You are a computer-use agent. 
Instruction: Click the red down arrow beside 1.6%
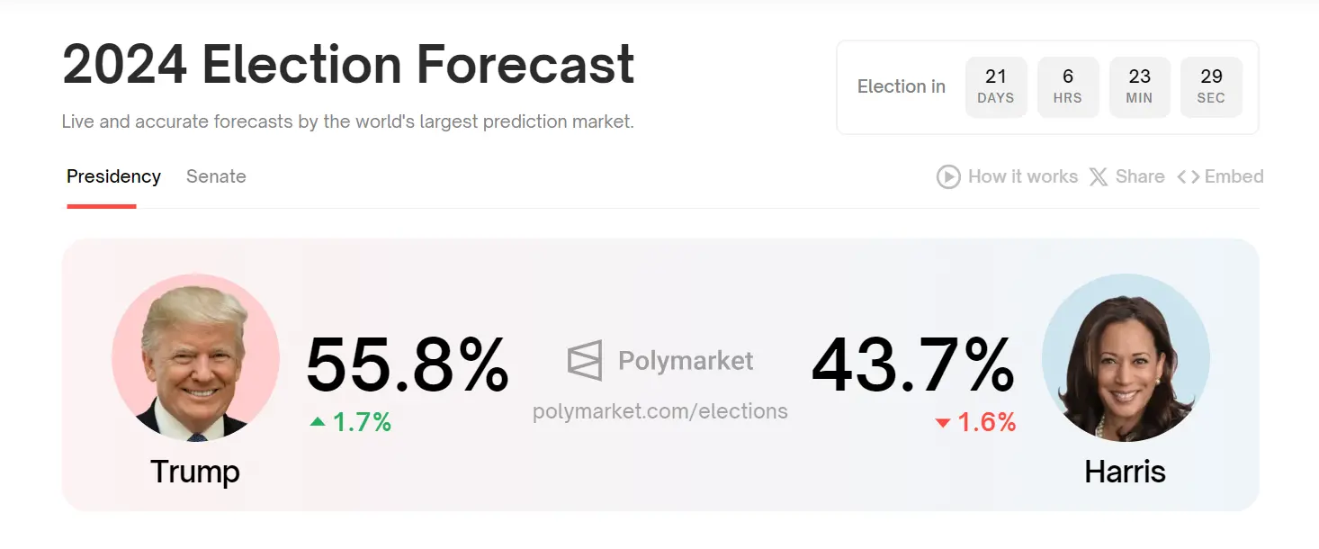[943, 421]
